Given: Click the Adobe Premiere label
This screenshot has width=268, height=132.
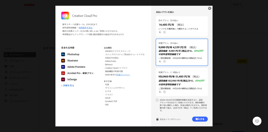Looking at the screenshot, I should 76,67.
